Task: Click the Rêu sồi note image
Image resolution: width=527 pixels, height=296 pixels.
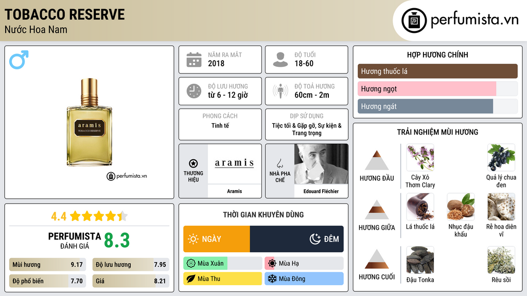Action: pos(501,260)
